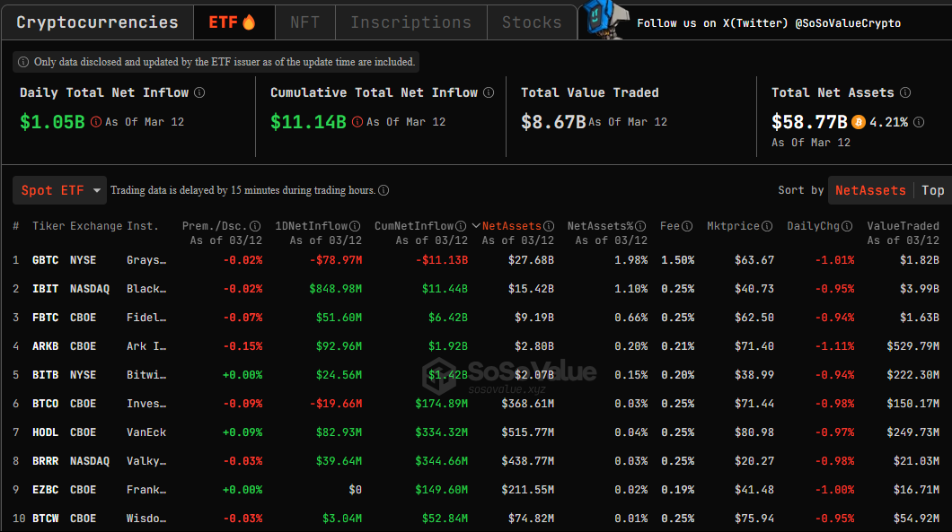Open the Spot ETF dropdown
The image size is (952, 532).
point(59,190)
